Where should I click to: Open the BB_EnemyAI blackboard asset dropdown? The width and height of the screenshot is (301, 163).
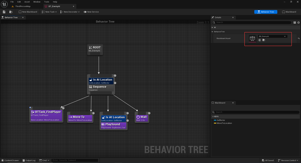pos(272,36)
